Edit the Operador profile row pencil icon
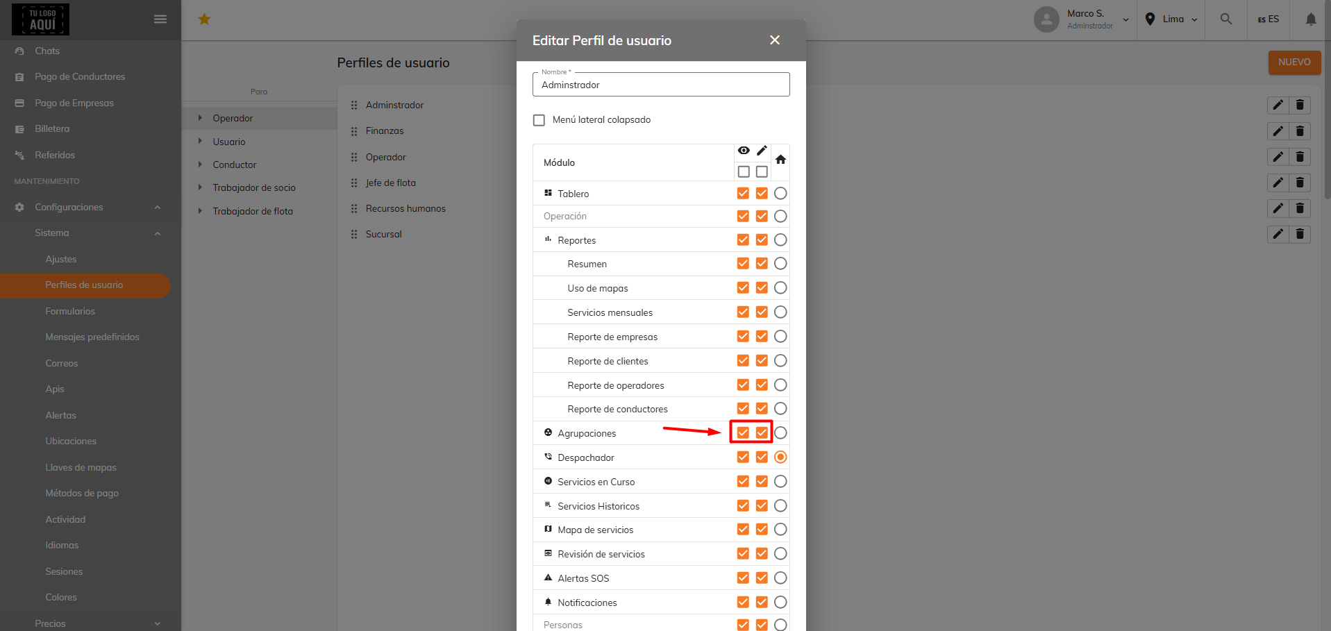The height and width of the screenshot is (631, 1331). click(x=1278, y=157)
